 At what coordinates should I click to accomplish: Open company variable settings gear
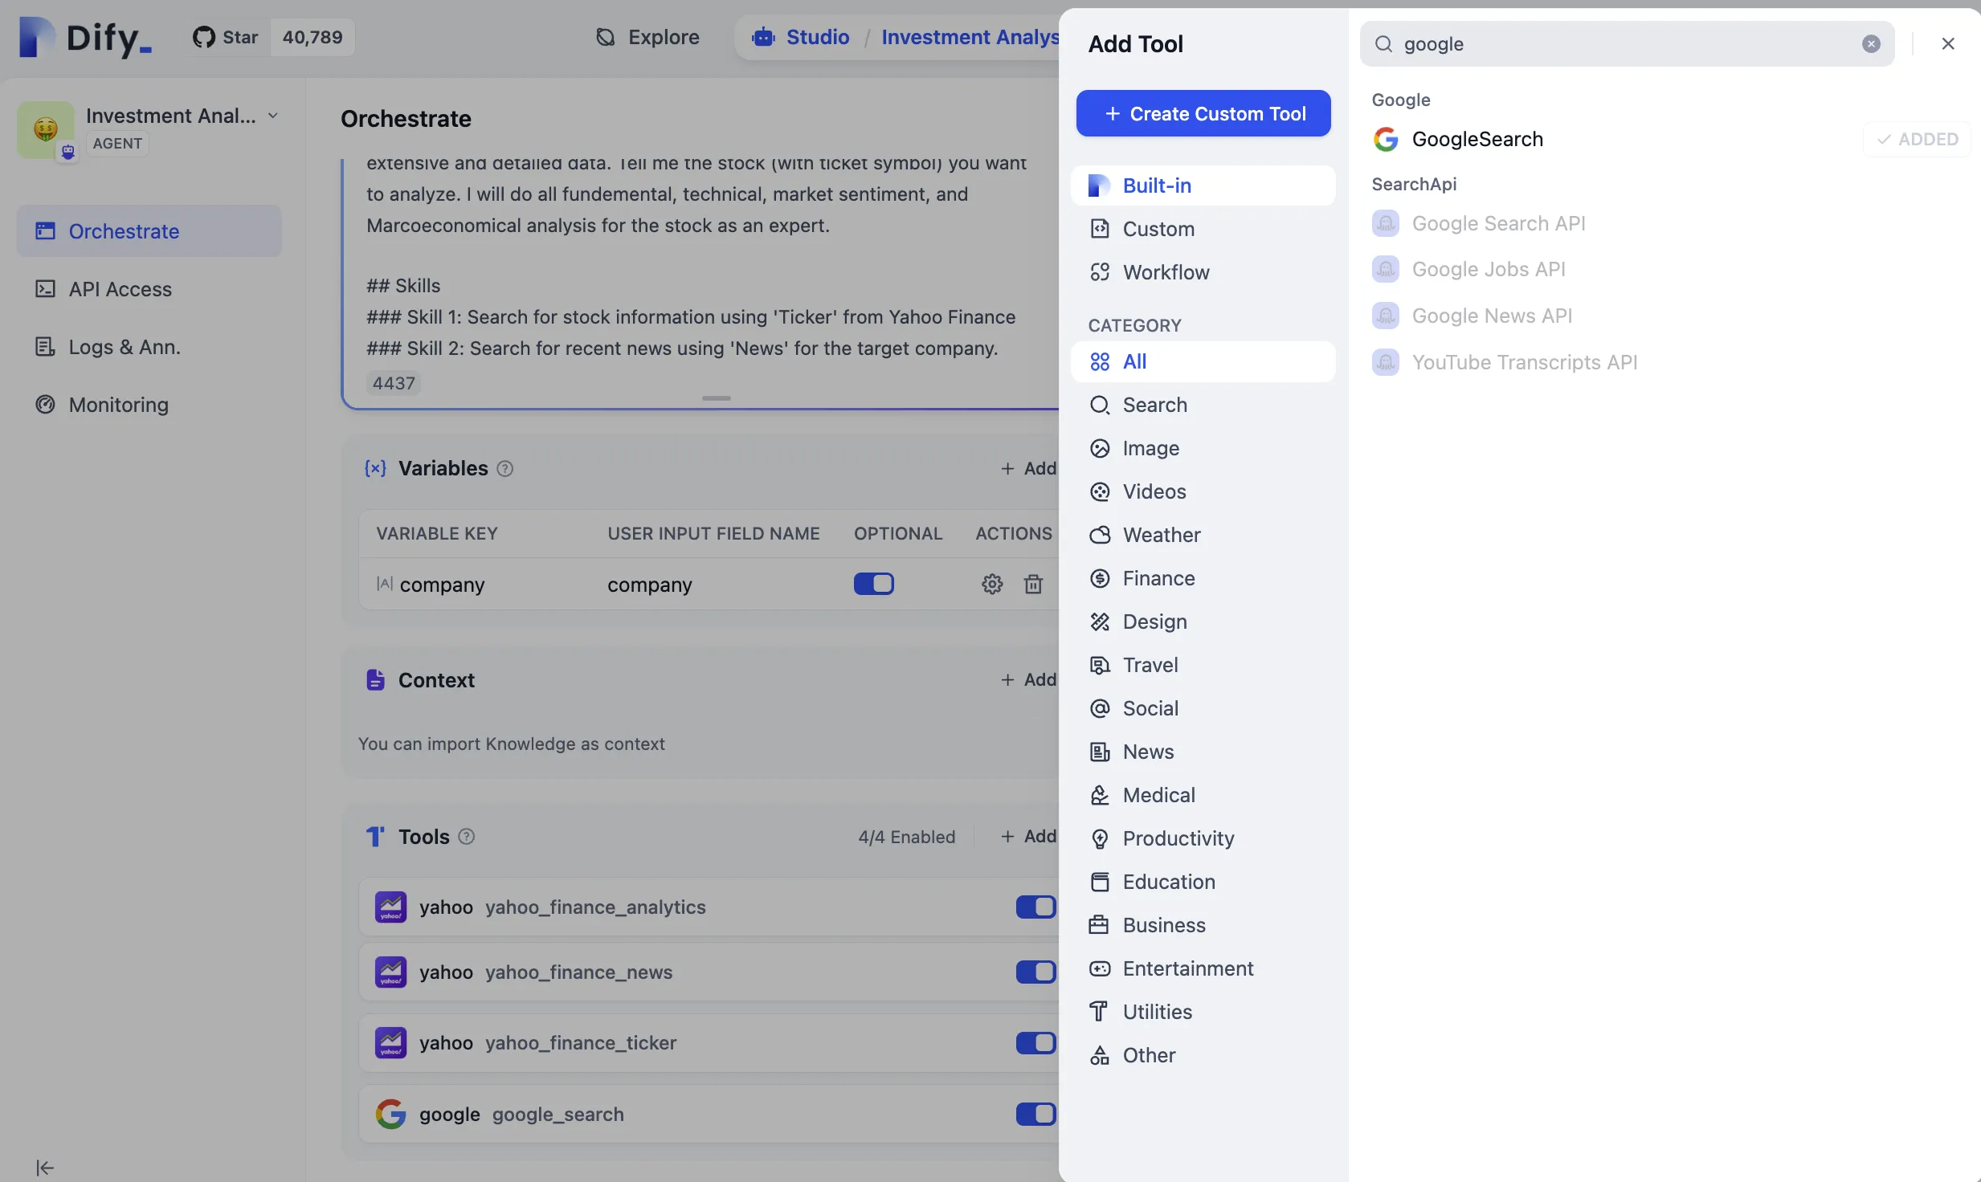coord(992,584)
